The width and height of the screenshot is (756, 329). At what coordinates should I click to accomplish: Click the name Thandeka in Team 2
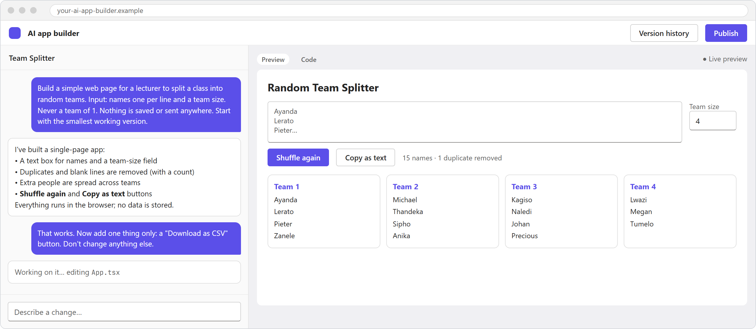pos(408,212)
